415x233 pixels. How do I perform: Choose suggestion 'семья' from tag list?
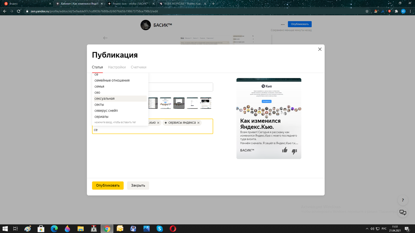[120, 86]
